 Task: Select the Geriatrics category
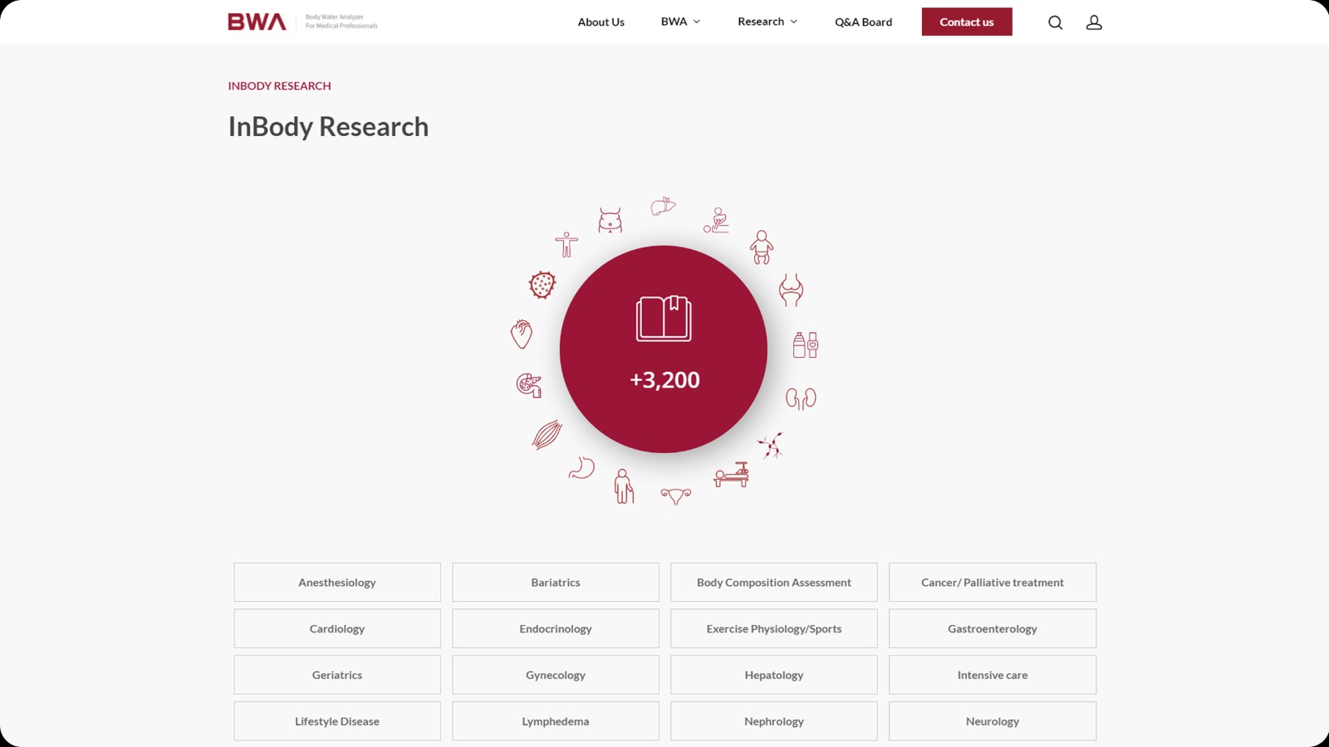(x=337, y=676)
